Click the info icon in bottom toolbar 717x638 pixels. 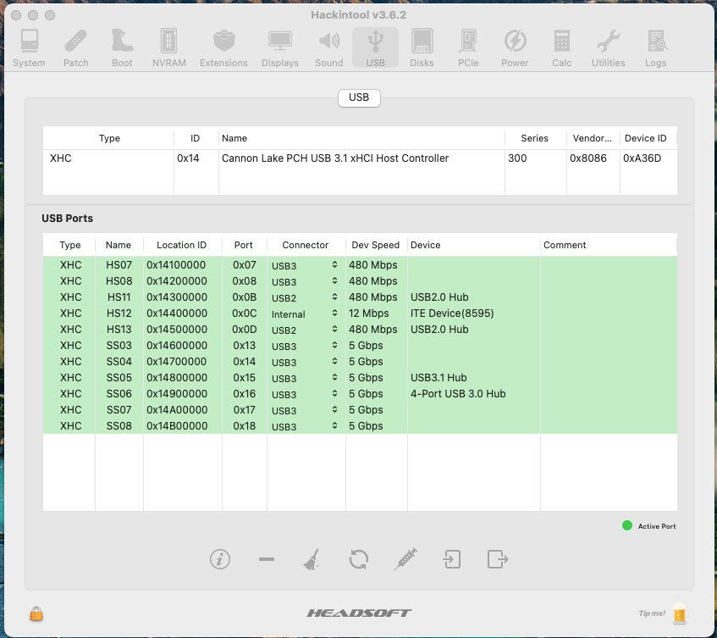(220, 559)
